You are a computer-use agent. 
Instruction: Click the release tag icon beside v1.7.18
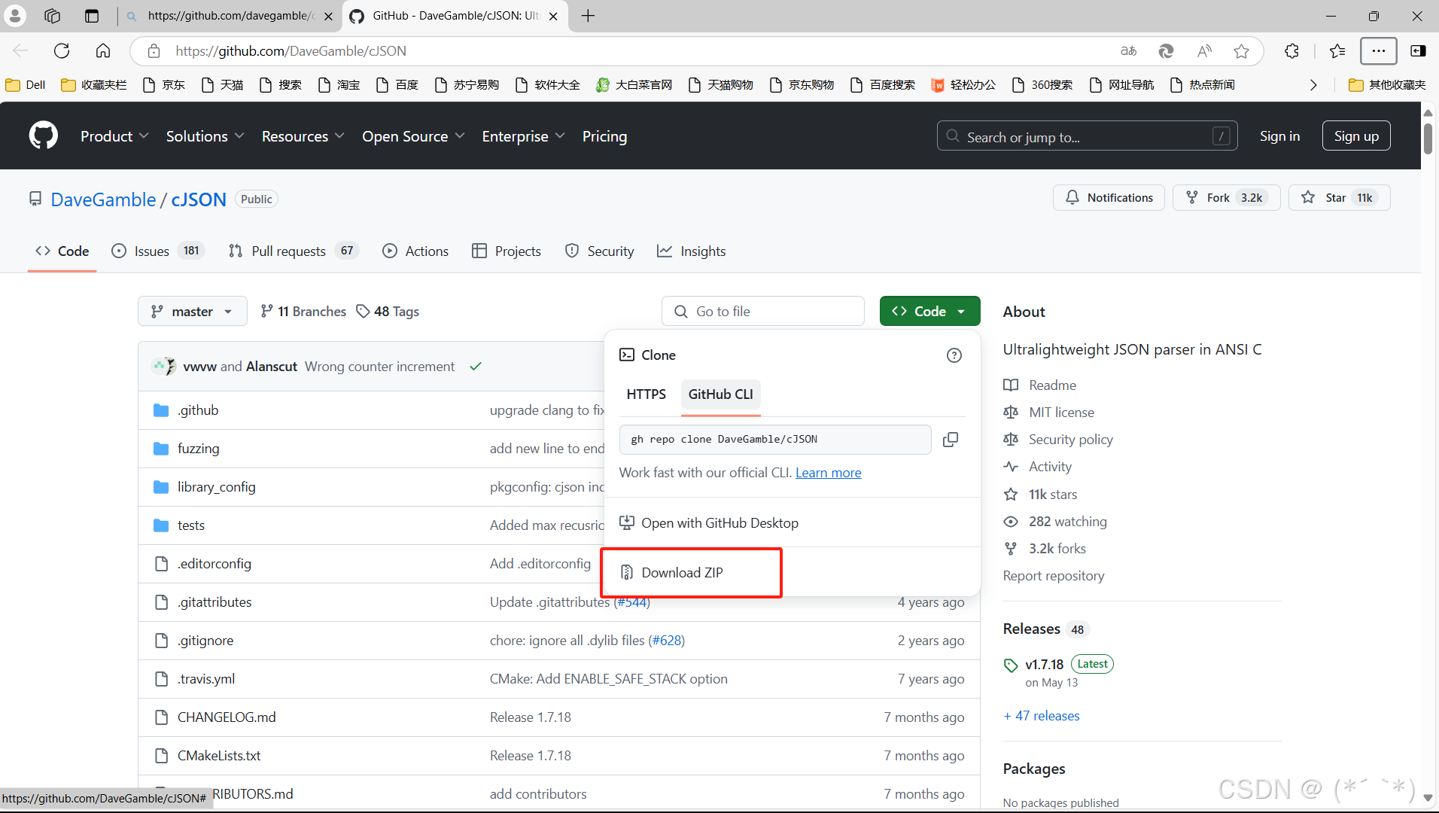point(1011,665)
